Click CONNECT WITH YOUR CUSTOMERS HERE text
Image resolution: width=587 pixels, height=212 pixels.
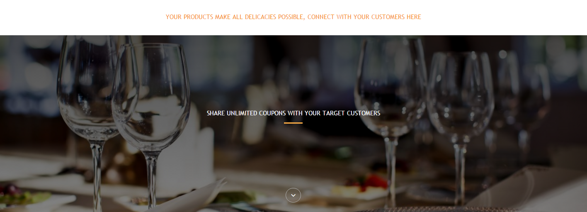click(x=364, y=17)
